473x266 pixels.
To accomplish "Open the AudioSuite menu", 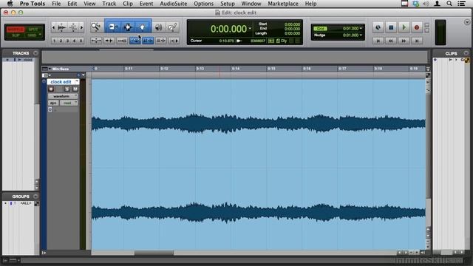I will 174,4.
